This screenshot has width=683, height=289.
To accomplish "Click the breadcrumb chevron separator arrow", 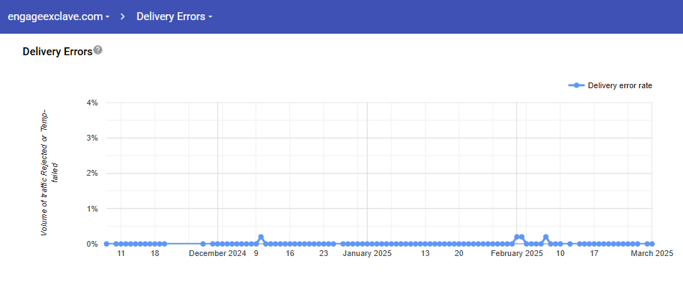I will (x=123, y=16).
